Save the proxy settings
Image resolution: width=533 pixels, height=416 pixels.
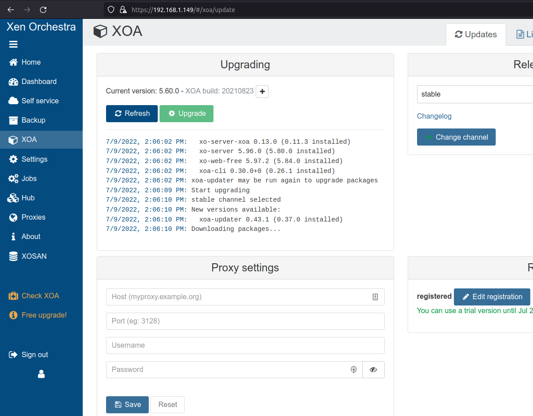[128, 405]
